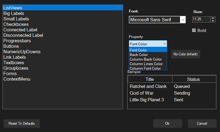Screen dimensions: 220x132
Task: Enable the Bold checkbox
Action: click(194, 30)
